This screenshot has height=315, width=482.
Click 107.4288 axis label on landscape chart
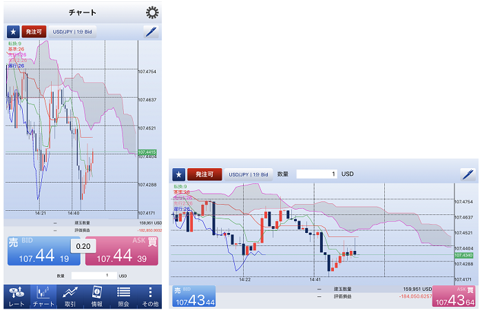[463, 264]
